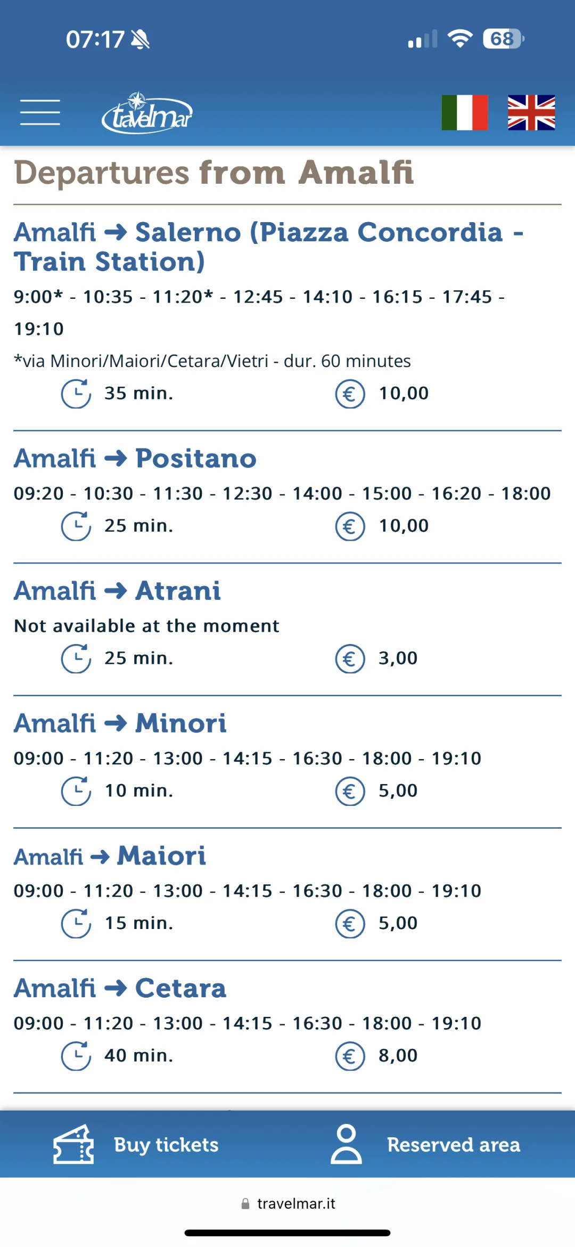
Task: Select the Amalfi to Cetara route
Action: click(x=120, y=989)
